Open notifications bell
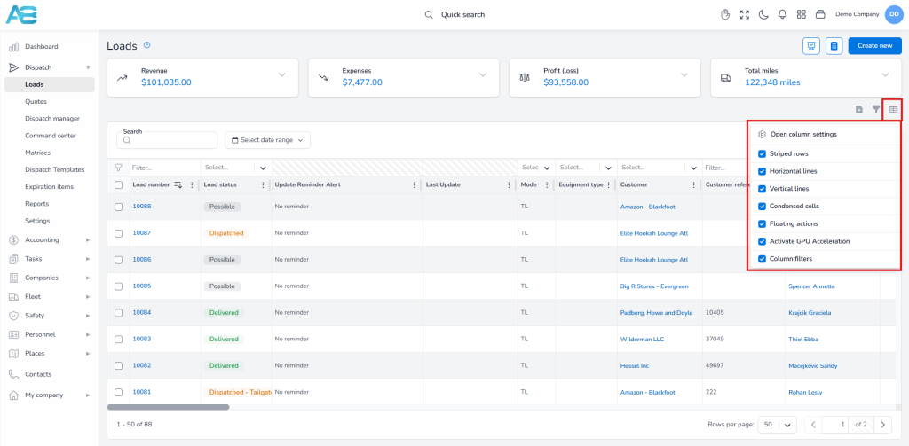Screen dimensions: 909x446 (783, 14)
